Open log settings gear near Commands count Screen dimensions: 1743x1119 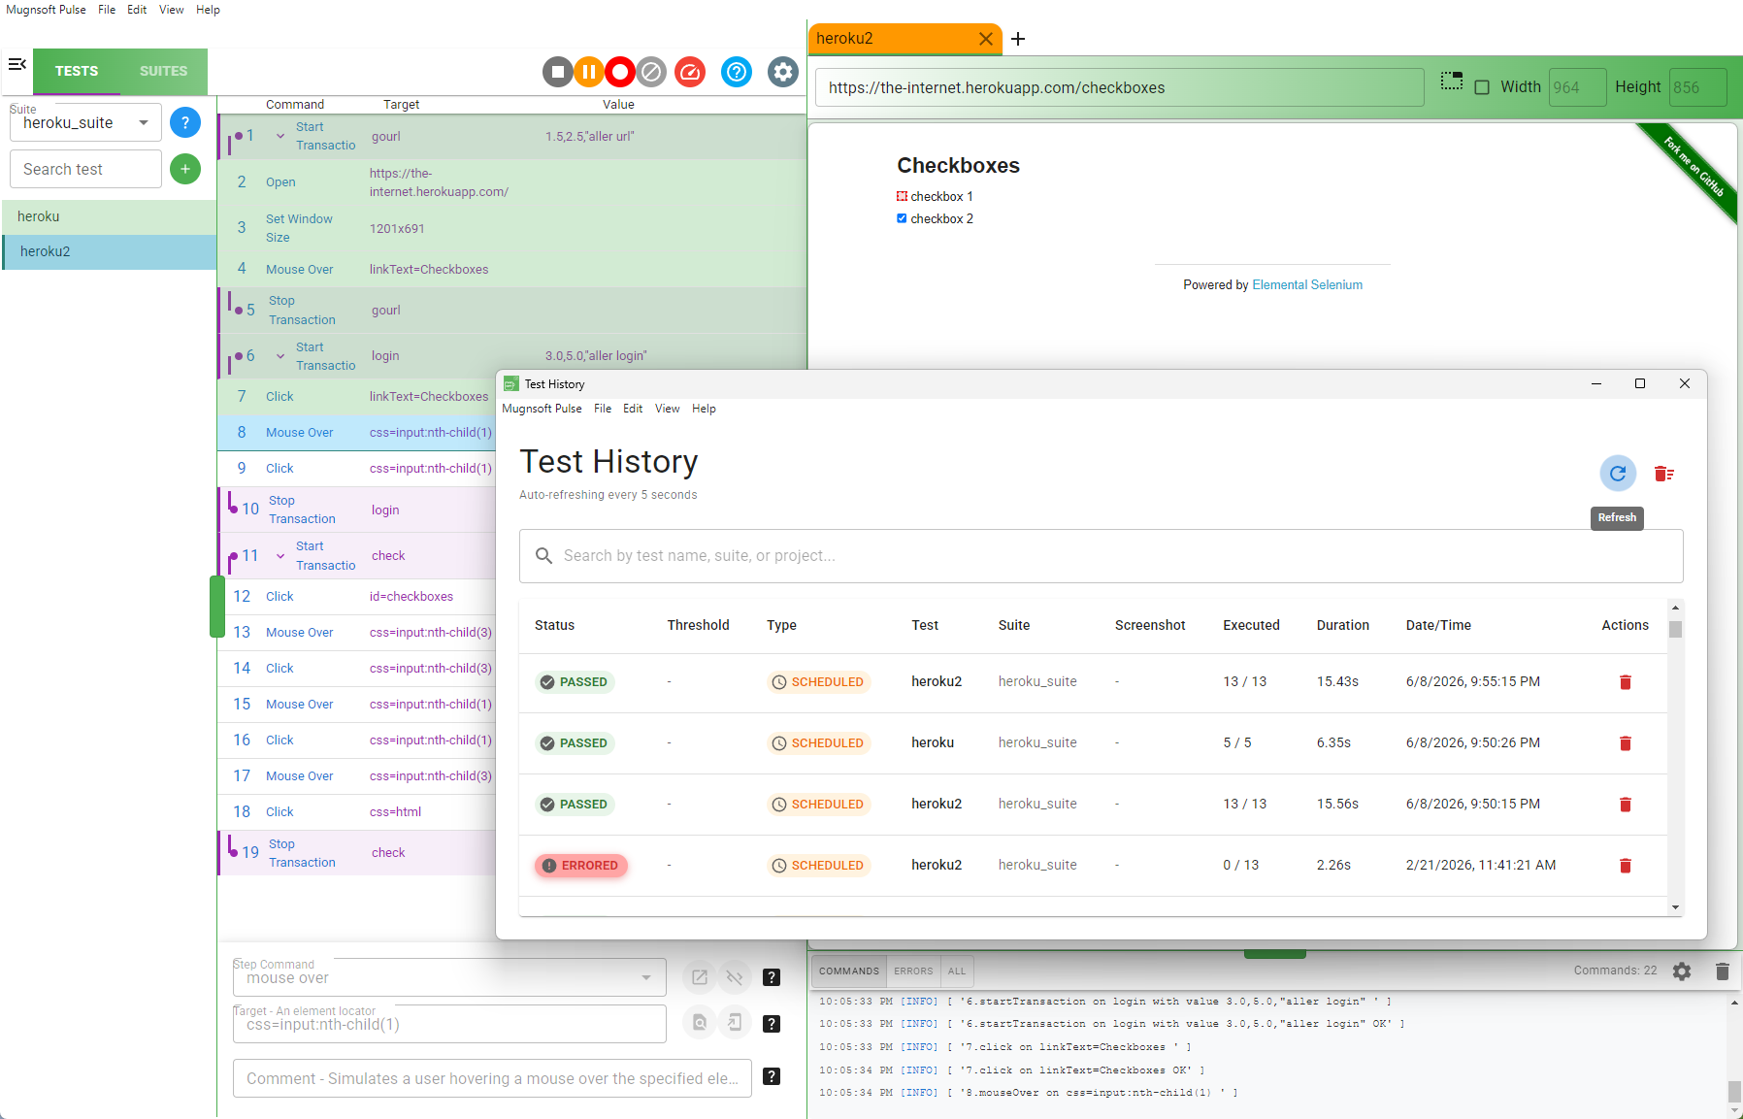(x=1682, y=971)
